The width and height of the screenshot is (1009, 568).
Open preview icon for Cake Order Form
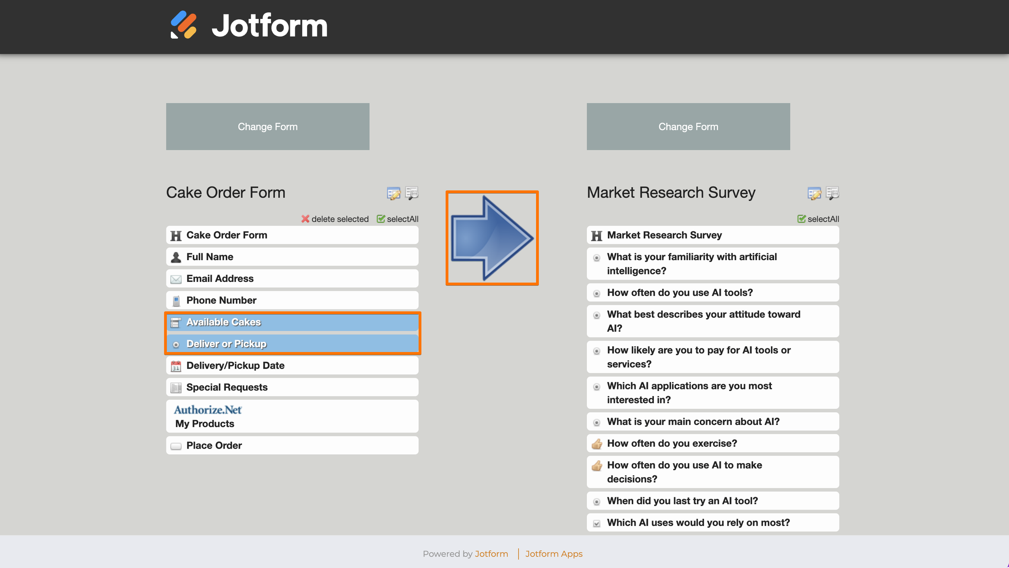click(412, 193)
